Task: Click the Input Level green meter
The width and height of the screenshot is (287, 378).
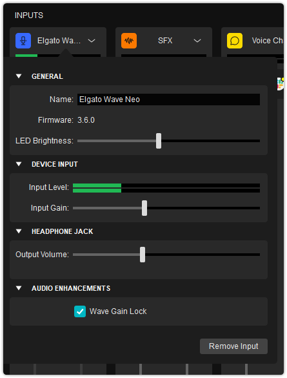Action: (166, 188)
